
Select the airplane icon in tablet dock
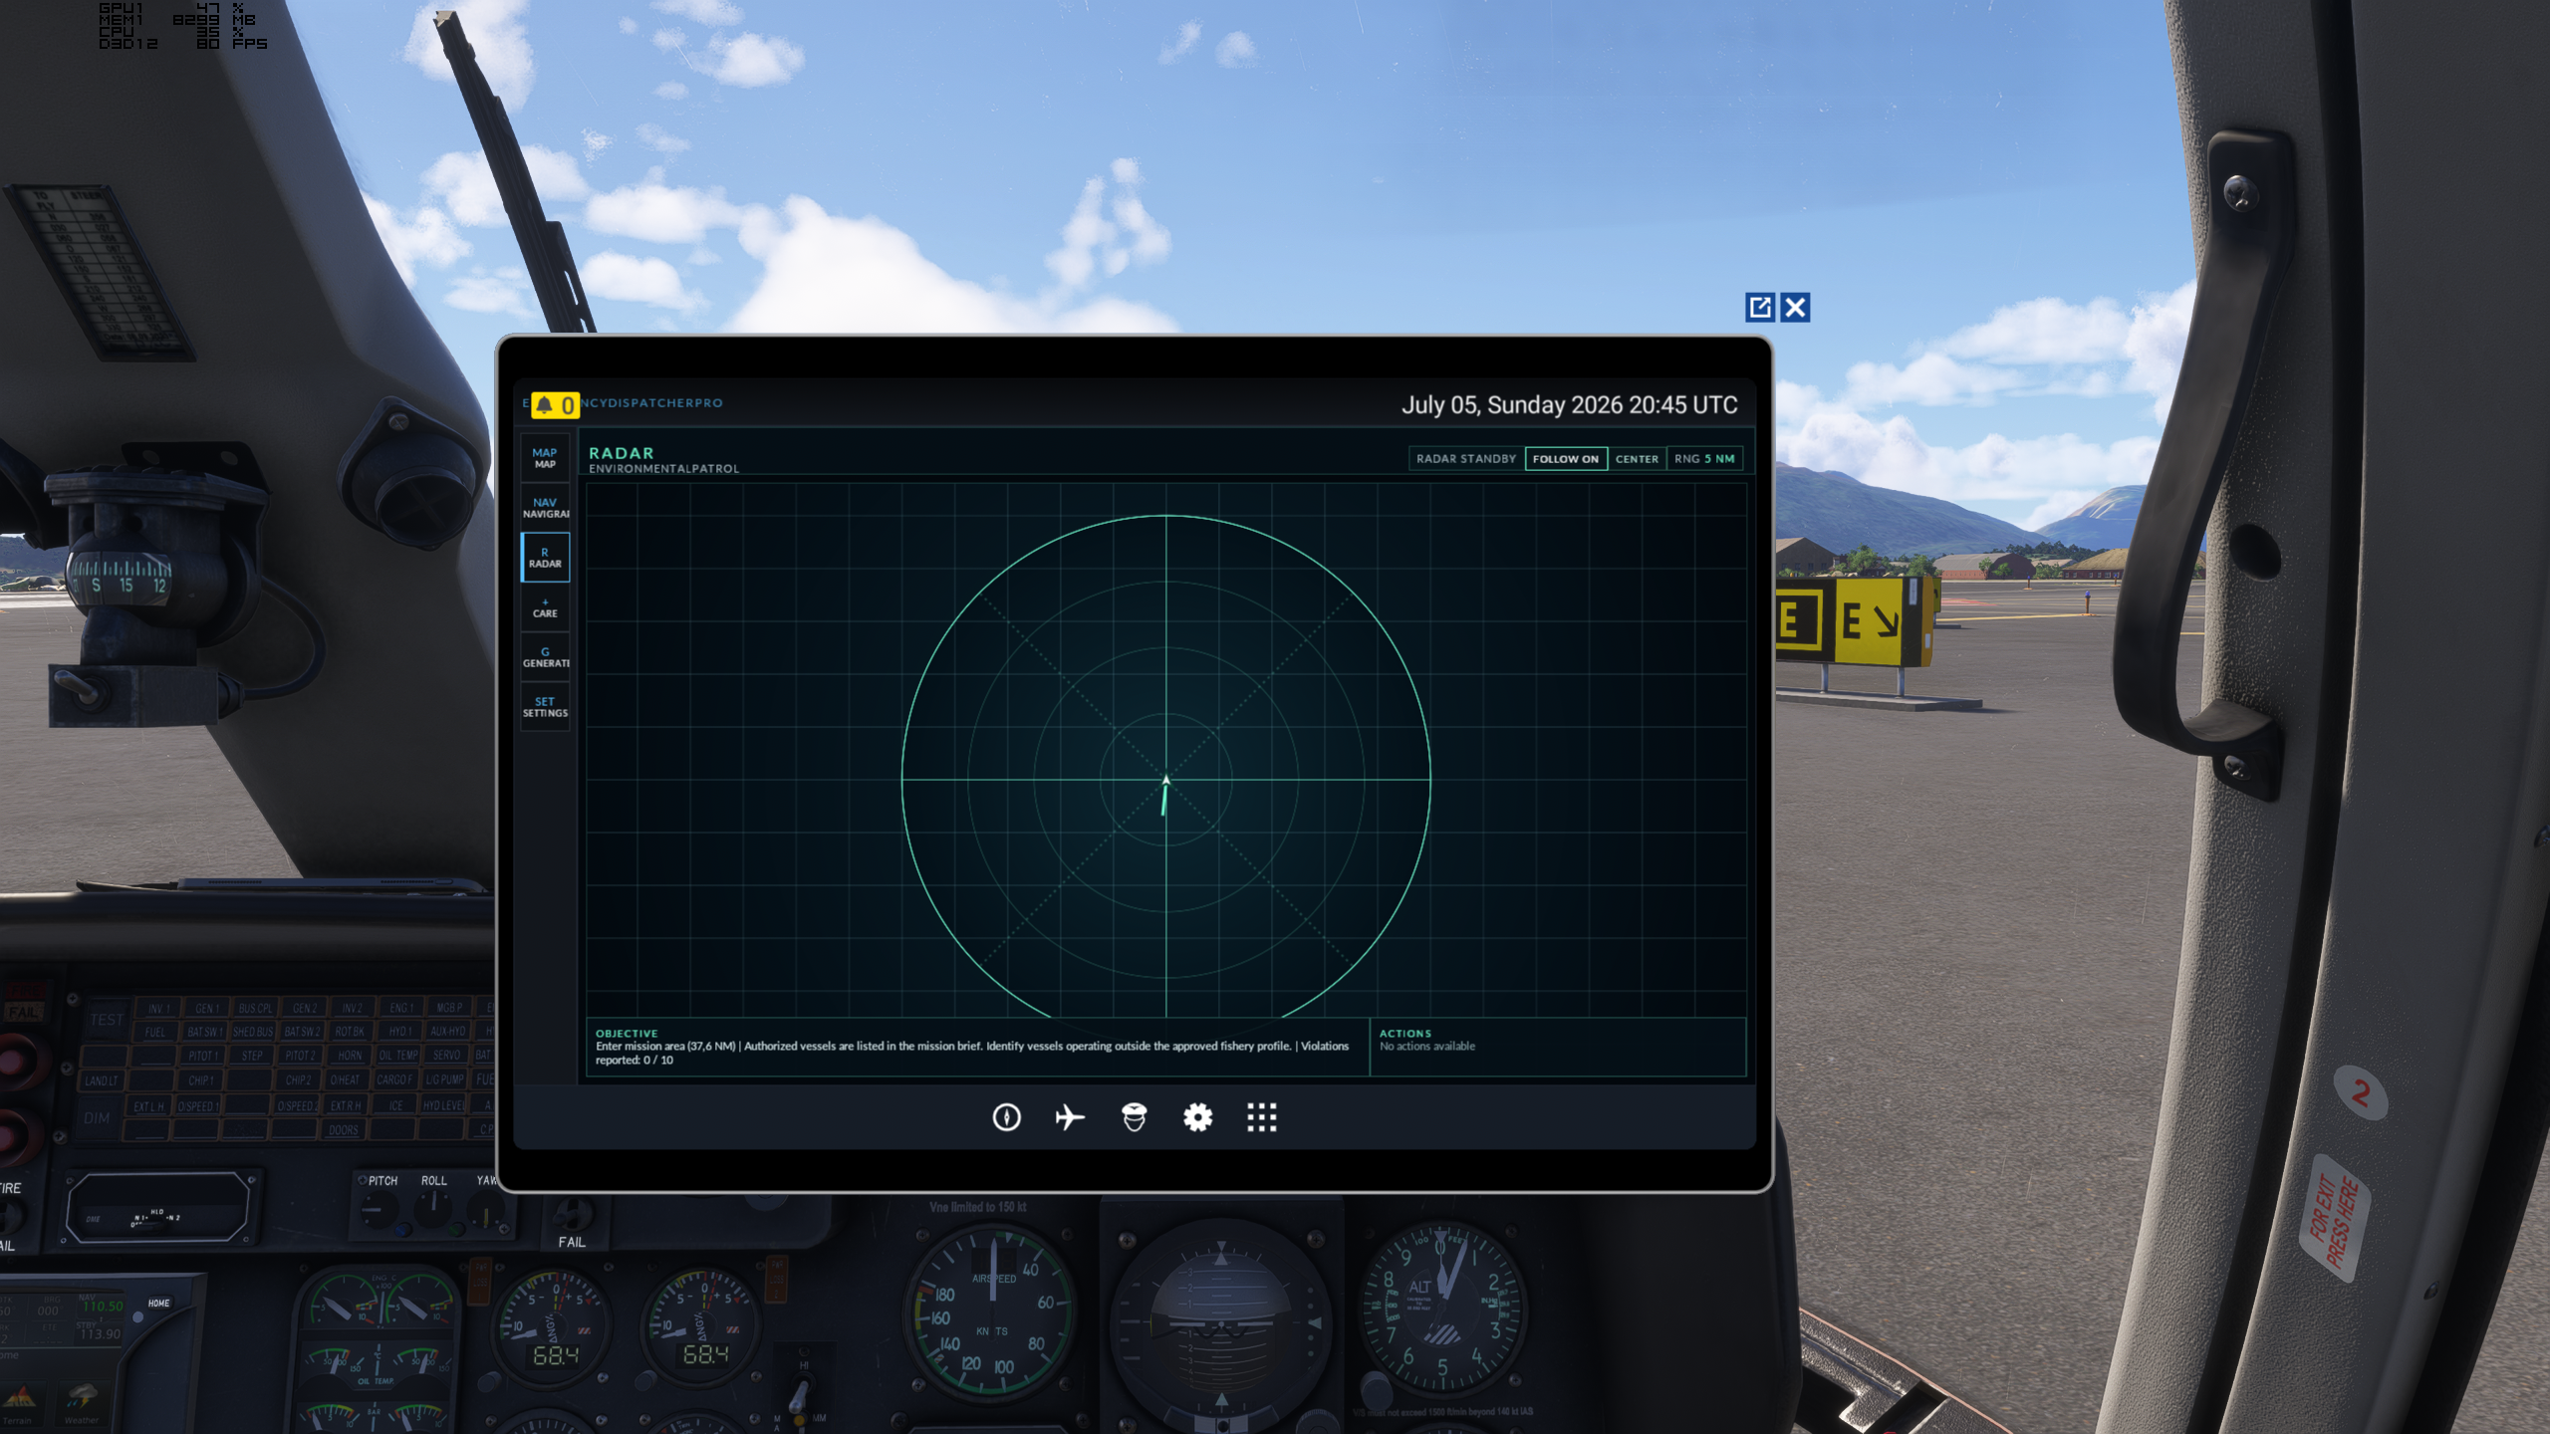pos(1070,1117)
